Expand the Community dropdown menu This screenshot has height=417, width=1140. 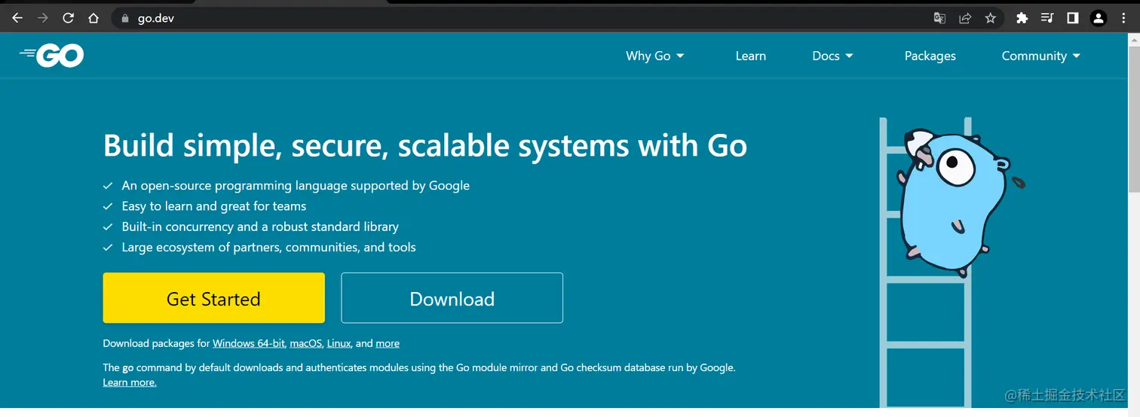click(1040, 56)
